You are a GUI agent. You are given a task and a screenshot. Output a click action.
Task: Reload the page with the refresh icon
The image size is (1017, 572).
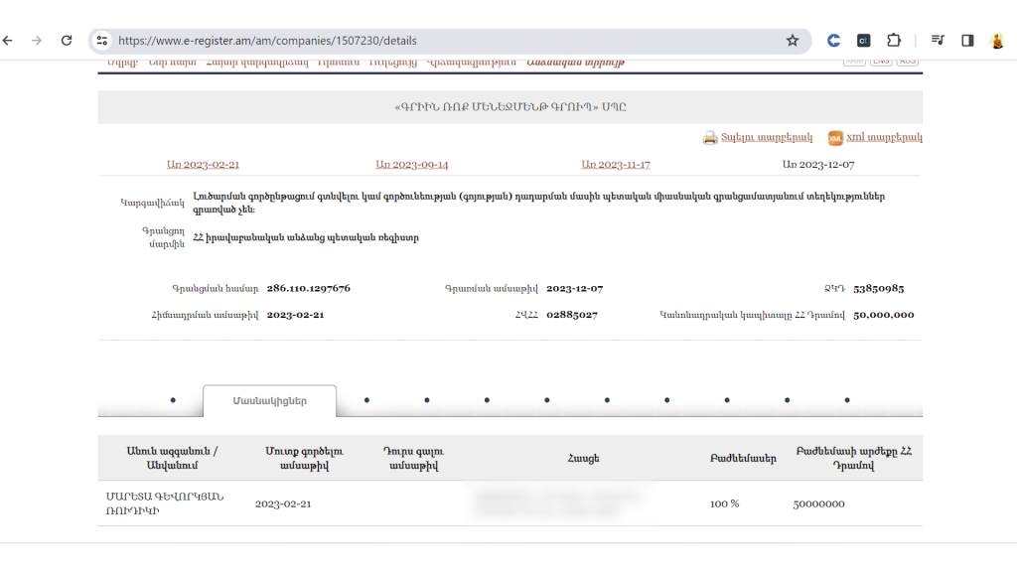tap(67, 41)
